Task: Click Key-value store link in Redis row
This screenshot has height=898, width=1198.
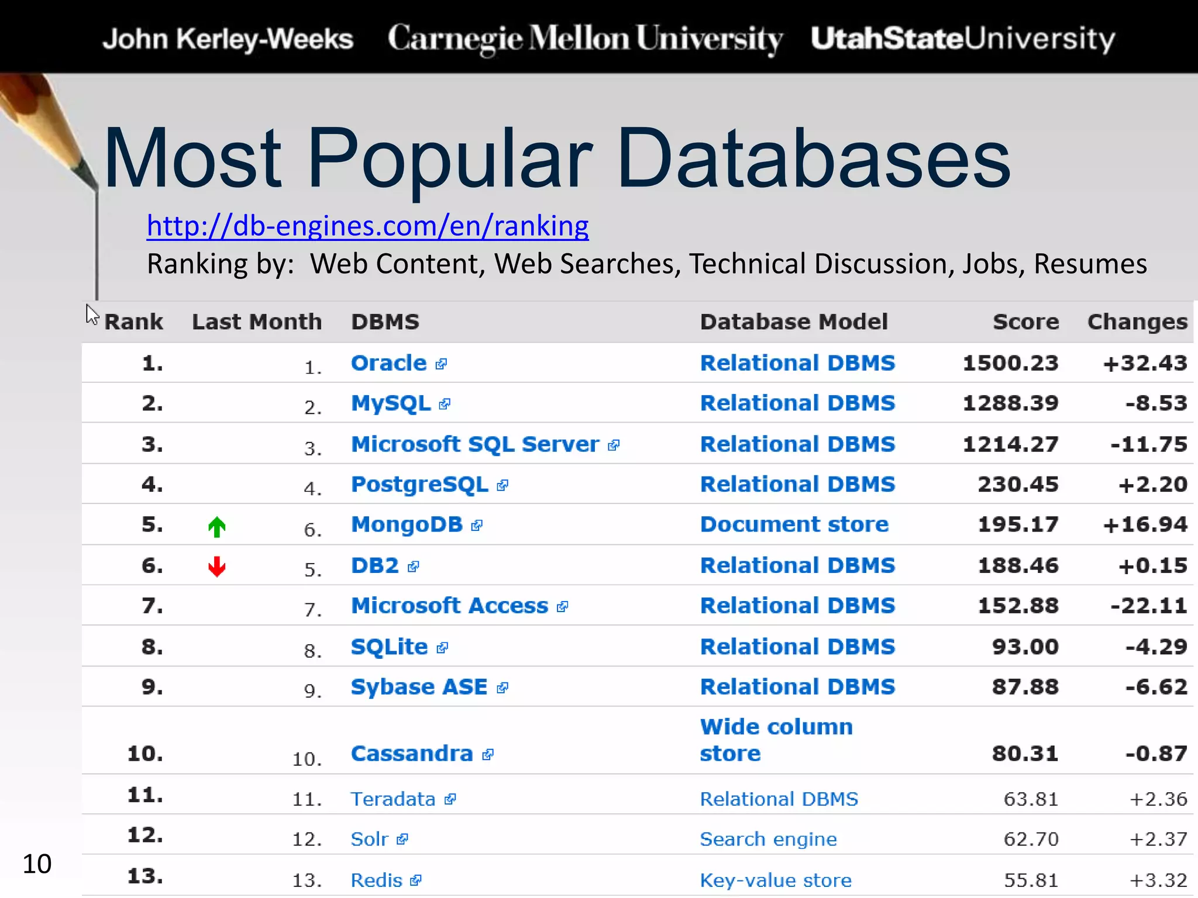Action: pos(776,880)
